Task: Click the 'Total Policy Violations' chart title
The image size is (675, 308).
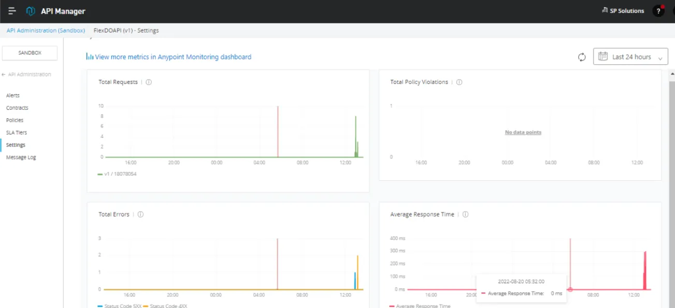Action: 419,82
